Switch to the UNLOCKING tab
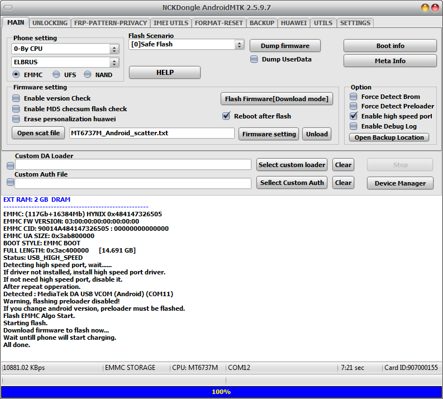 50,23
